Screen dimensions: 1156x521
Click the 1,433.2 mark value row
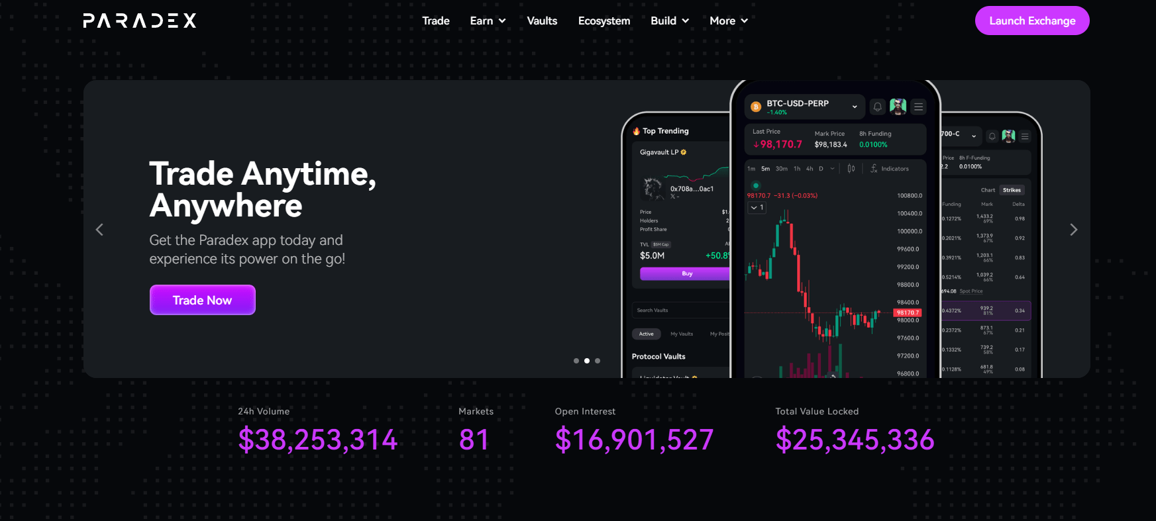(x=984, y=218)
